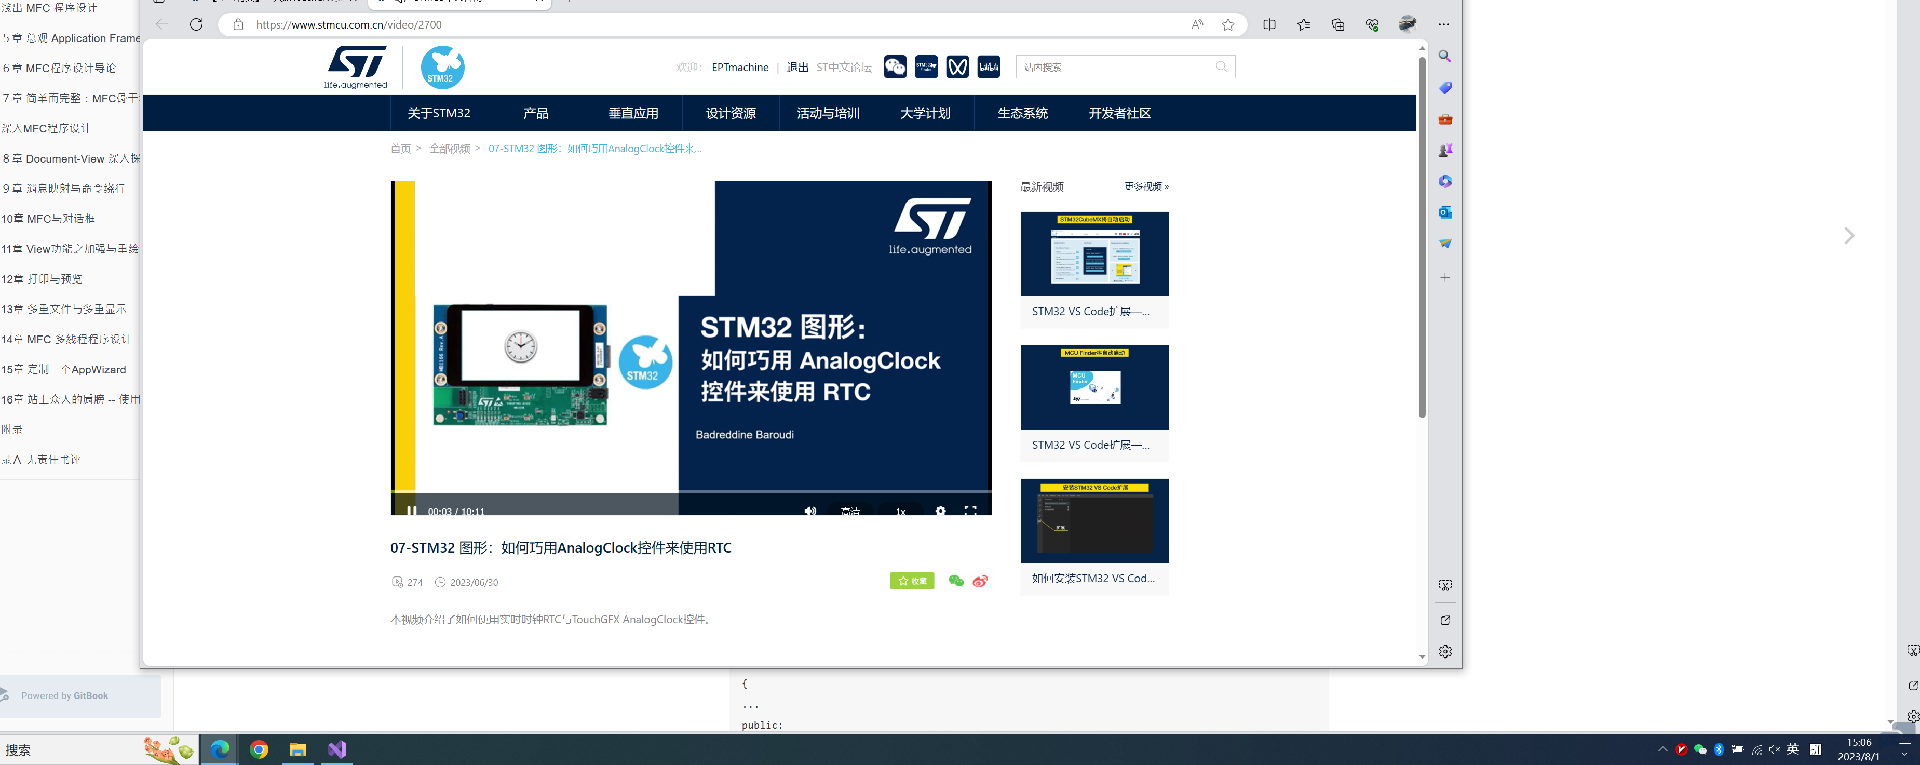
Task: Click the lock site info icon
Action: coord(238,24)
